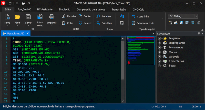Click the Localizar magnifier icon
Viewport: 205px width, 110px height.
point(98,16)
